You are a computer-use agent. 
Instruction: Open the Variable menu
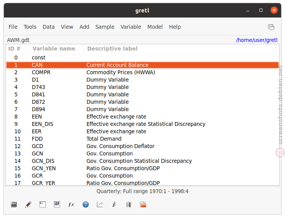[131, 27]
